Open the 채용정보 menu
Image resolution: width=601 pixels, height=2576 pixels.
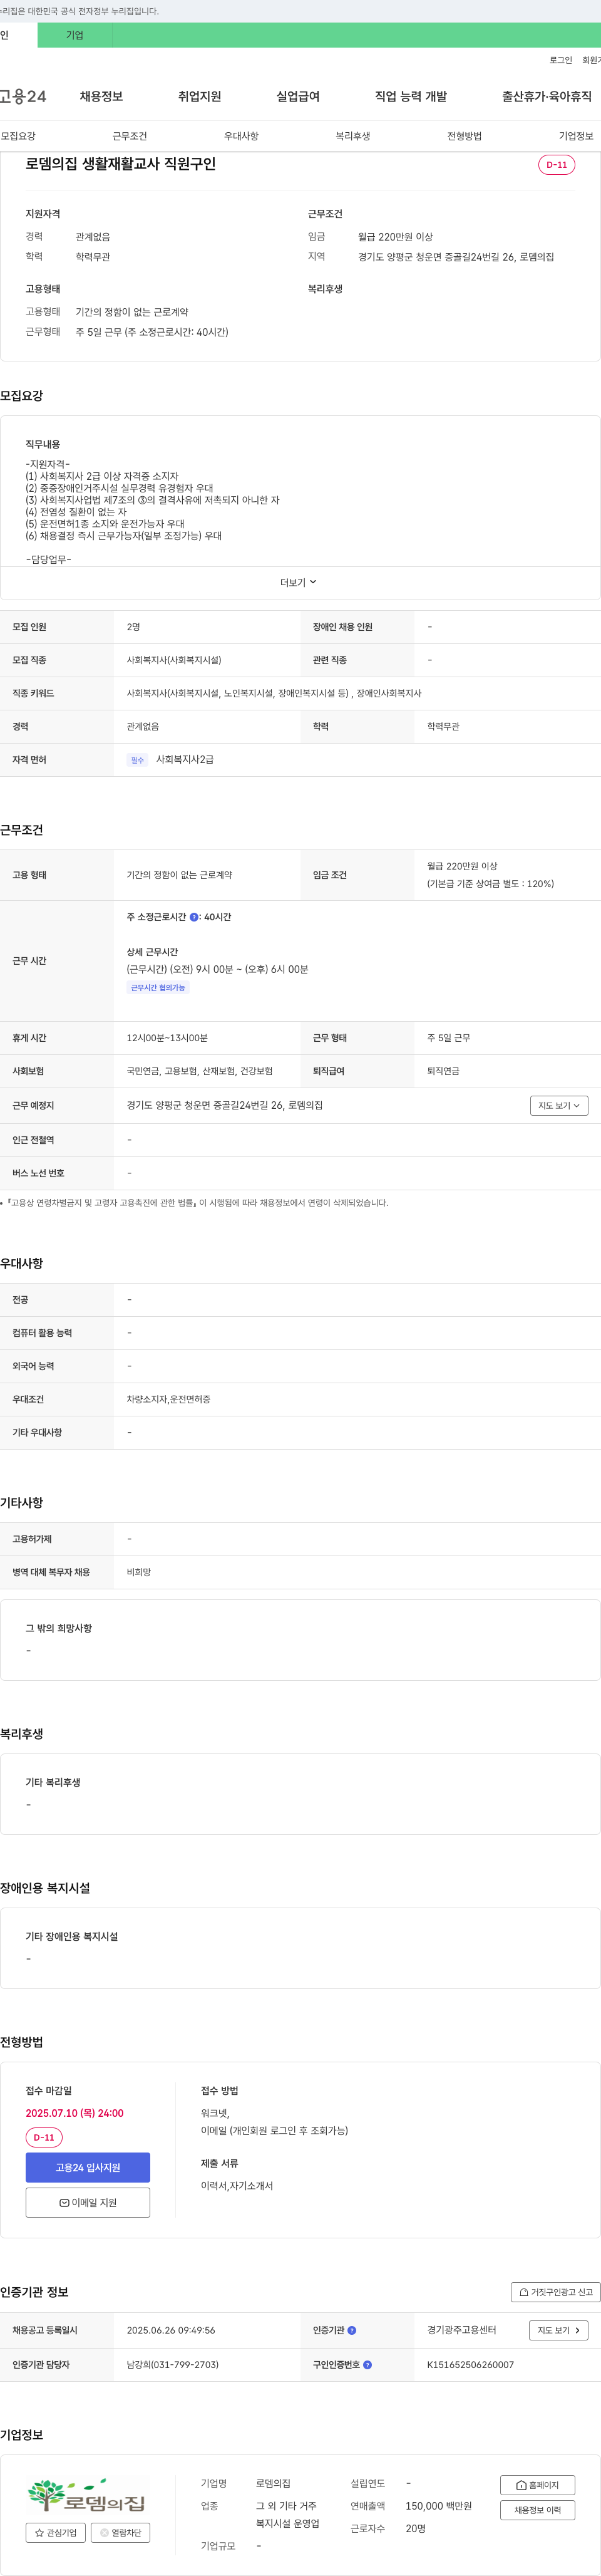(x=101, y=96)
